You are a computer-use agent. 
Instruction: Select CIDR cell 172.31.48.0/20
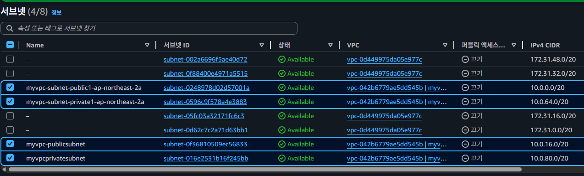553,59
